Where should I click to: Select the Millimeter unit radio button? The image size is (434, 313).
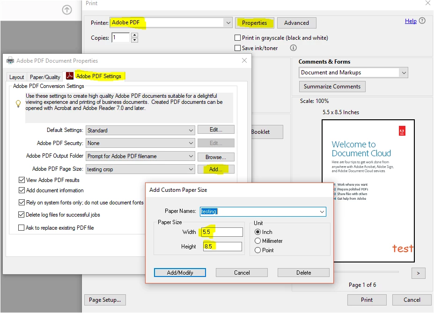coord(257,241)
